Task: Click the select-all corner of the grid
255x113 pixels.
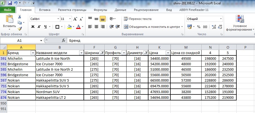Action: tap(3, 47)
